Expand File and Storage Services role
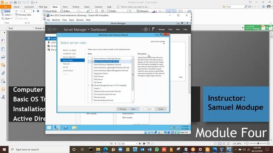 [89, 85]
